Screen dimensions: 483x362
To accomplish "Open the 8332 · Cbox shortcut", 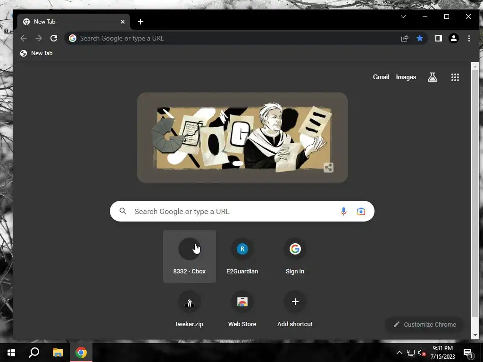I will pos(190,256).
